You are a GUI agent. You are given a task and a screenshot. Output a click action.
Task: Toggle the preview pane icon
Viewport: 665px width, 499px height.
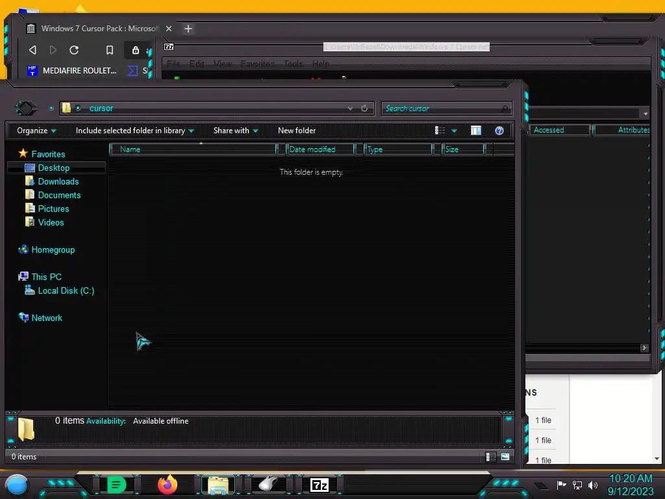click(476, 131)
